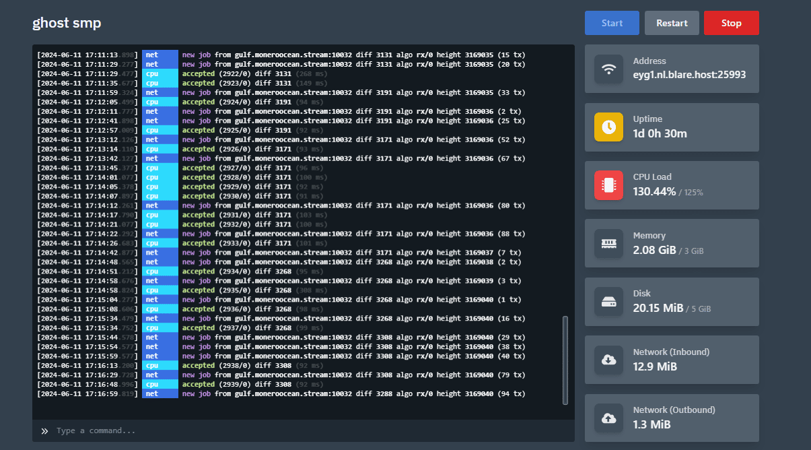
Task: Click the double chevron command prompt icon
Action: pos(44,430)
